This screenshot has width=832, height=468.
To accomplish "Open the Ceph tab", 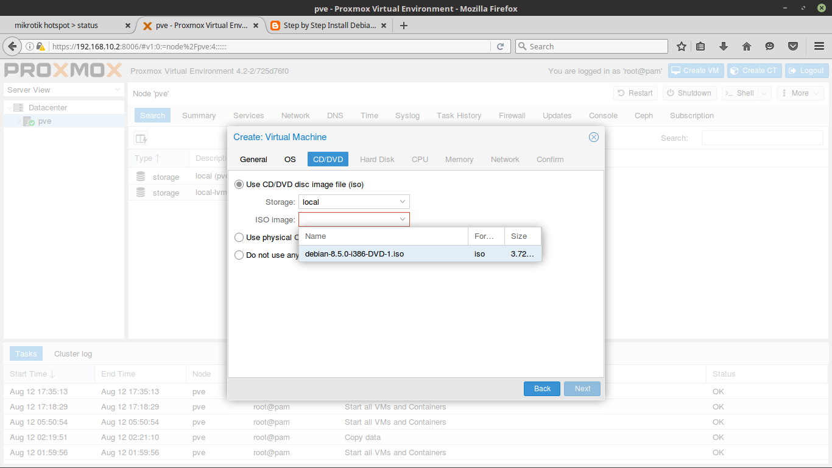I will coord(644,115).
